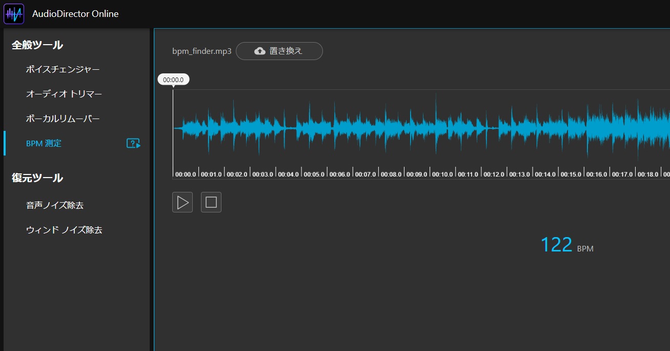Click the 00:05.0 mark on the timeline ruler

314,174
